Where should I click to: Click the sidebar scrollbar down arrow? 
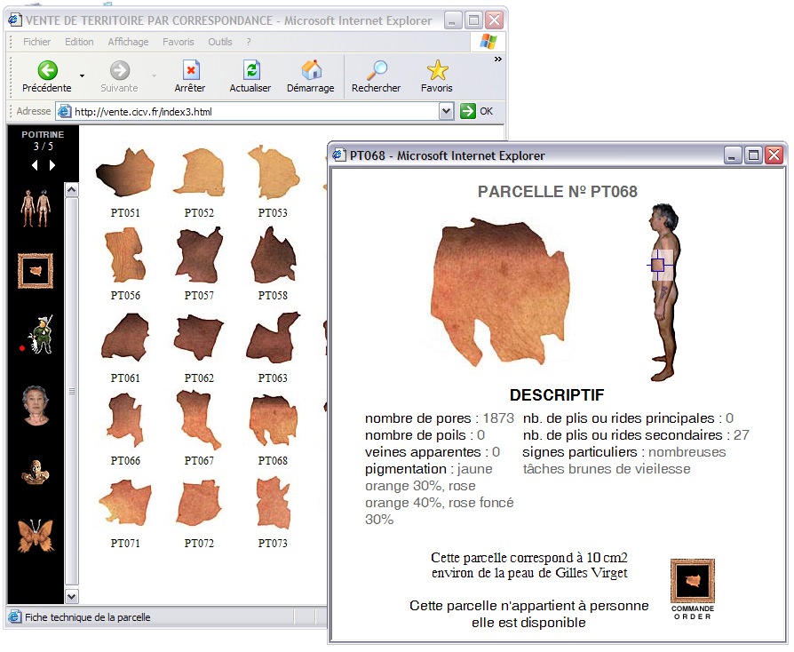tap(72, 596)
